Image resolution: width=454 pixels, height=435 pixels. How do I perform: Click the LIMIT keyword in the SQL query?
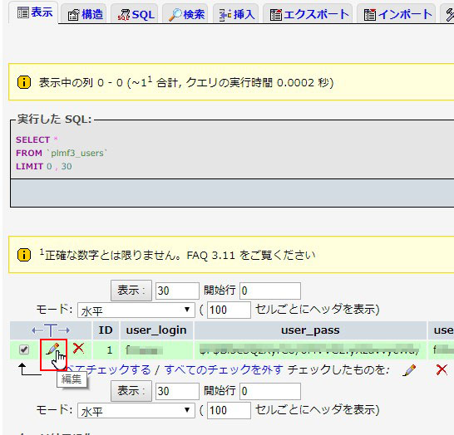pyautogui.click(x=29, y=167)
